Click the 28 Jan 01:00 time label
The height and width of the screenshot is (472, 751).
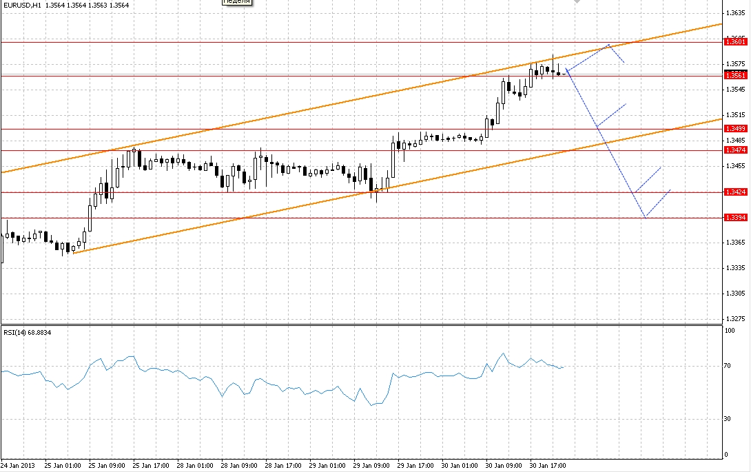[x=194, y=466]
